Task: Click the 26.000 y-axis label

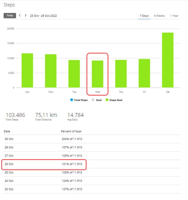Action: click(x=11, y=29)
